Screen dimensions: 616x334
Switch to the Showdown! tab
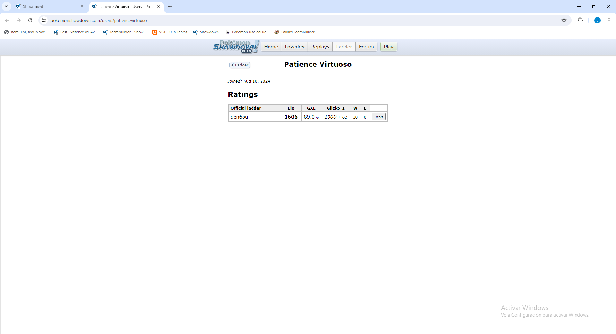(50, 6)
